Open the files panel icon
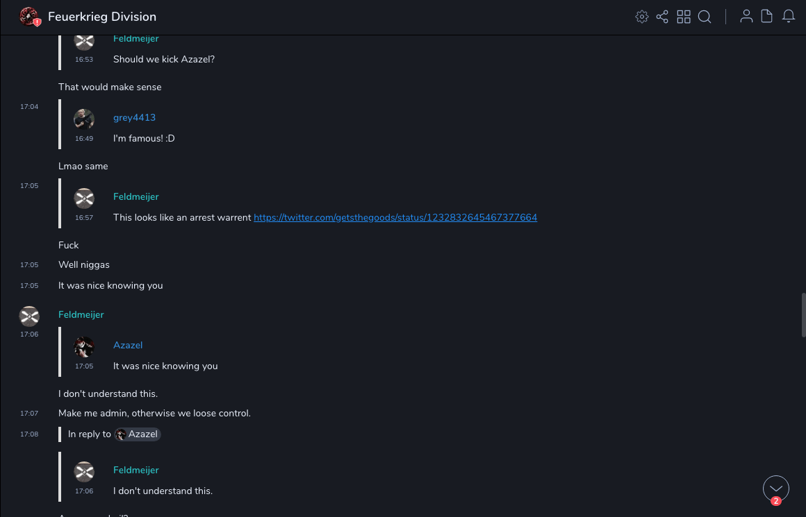Screen dimensions: 806x517 point(767,17)
